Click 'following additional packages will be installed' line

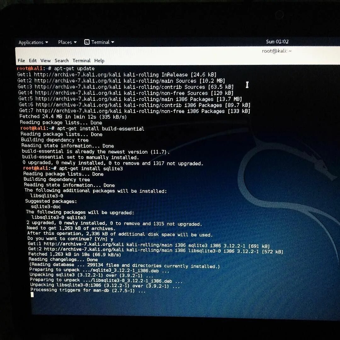pyautogui.click(x=96, y=190)
